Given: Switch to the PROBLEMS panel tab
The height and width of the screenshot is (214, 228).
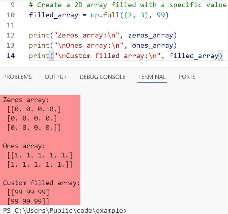Looking at the screenshot, I should pos(17,77).
